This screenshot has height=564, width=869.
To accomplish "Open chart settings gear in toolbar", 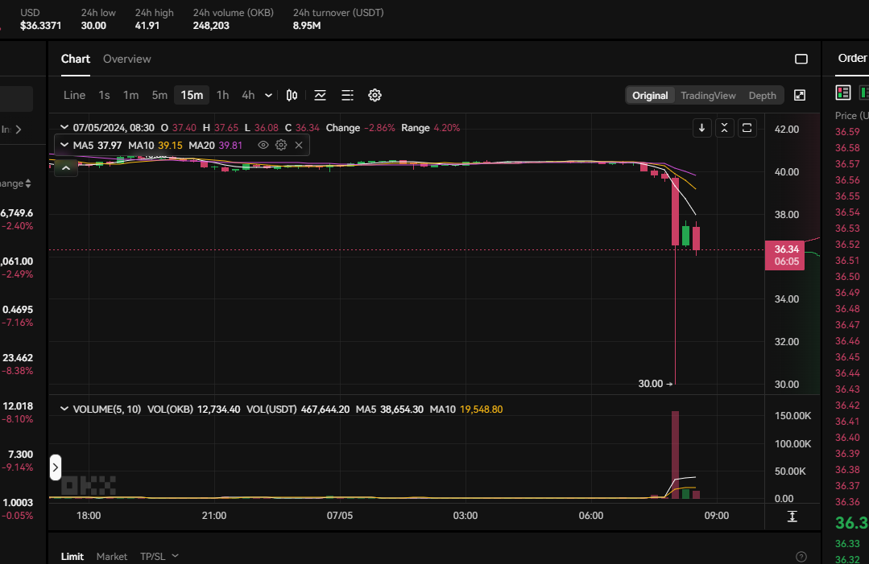I will tap(374, 95).
